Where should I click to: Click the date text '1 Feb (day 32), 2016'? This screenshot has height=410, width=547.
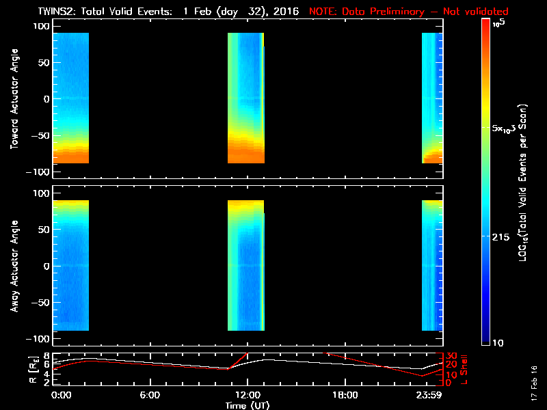coord(241,12)
